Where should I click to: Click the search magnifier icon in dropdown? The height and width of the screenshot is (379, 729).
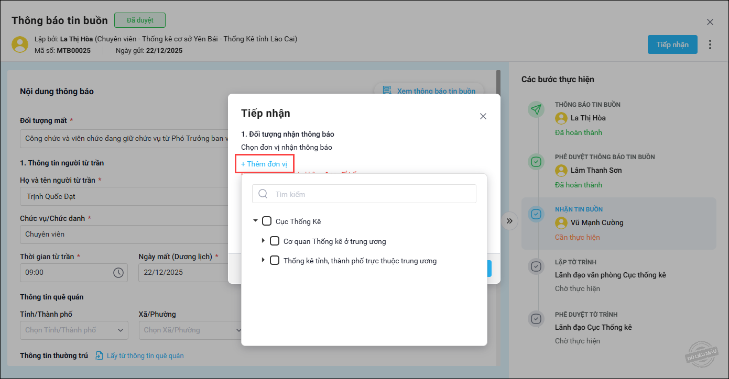tap(263, 194)
